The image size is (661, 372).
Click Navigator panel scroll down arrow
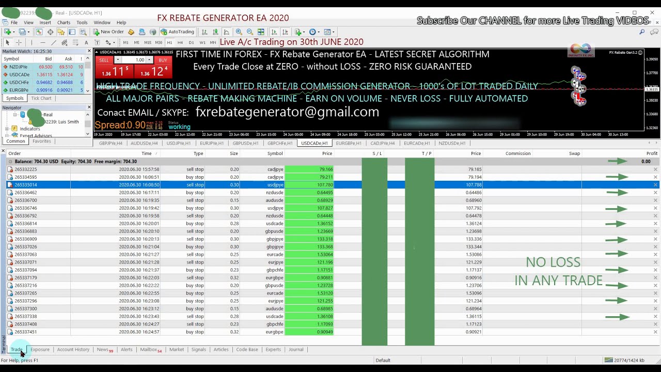click(88, 134)
